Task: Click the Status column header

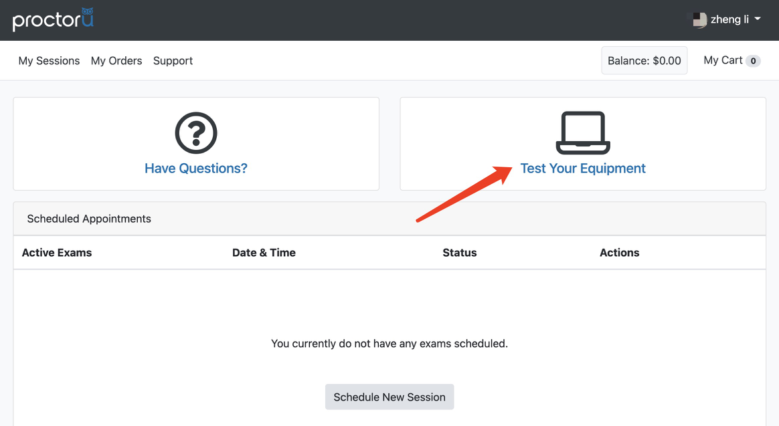Action: 460,253
